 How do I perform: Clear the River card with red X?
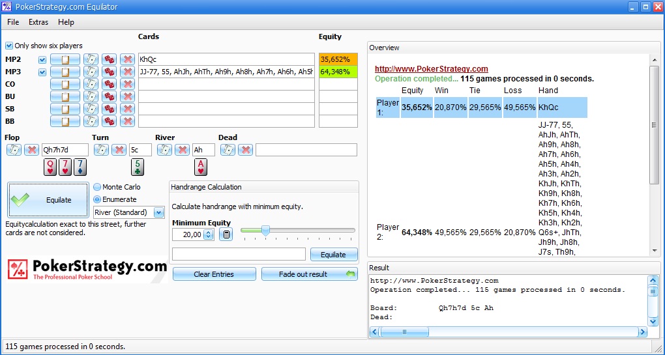[x=183, y=150]
